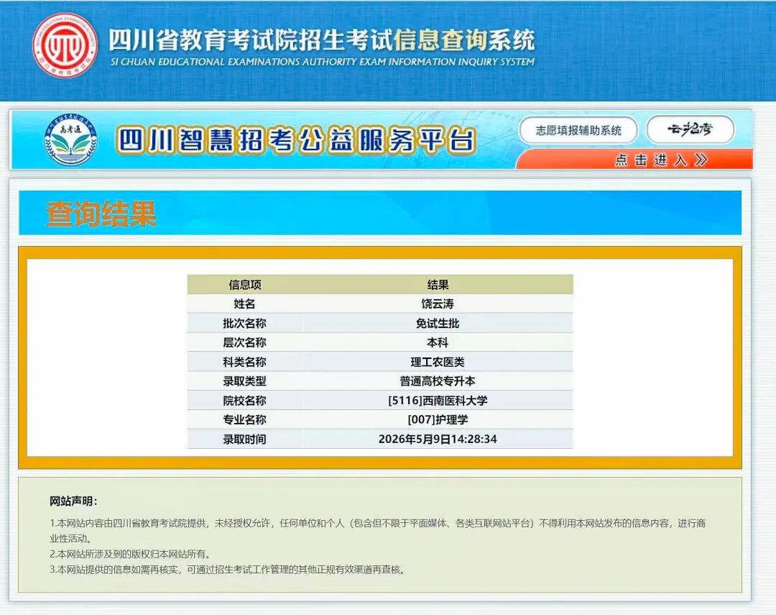776x615 pixels.
Task: Select the 姓名 row label
Action: (244, 304)
